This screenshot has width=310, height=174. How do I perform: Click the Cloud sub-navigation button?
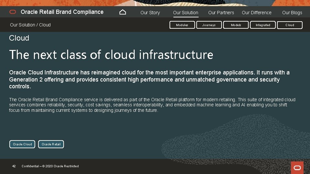(290, 25)
